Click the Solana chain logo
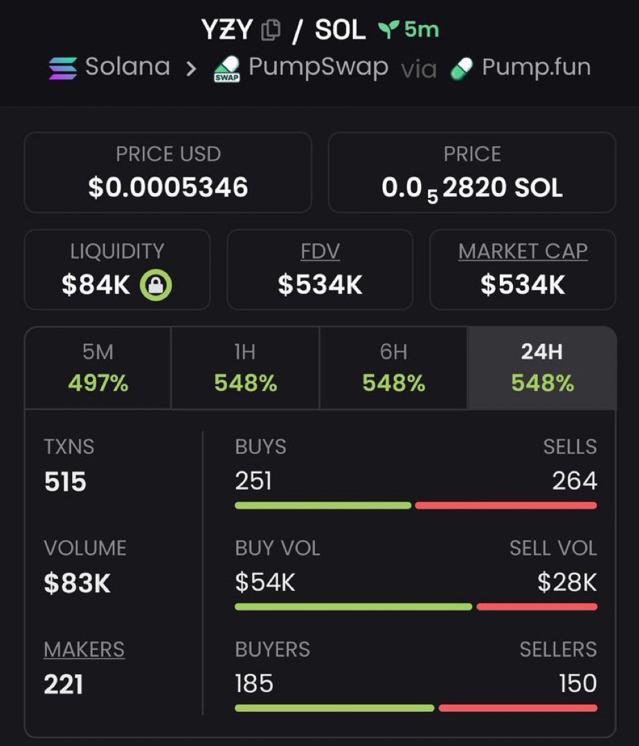Screen dimensions: 639x746 pyautogui.click(x=63, y=68)
